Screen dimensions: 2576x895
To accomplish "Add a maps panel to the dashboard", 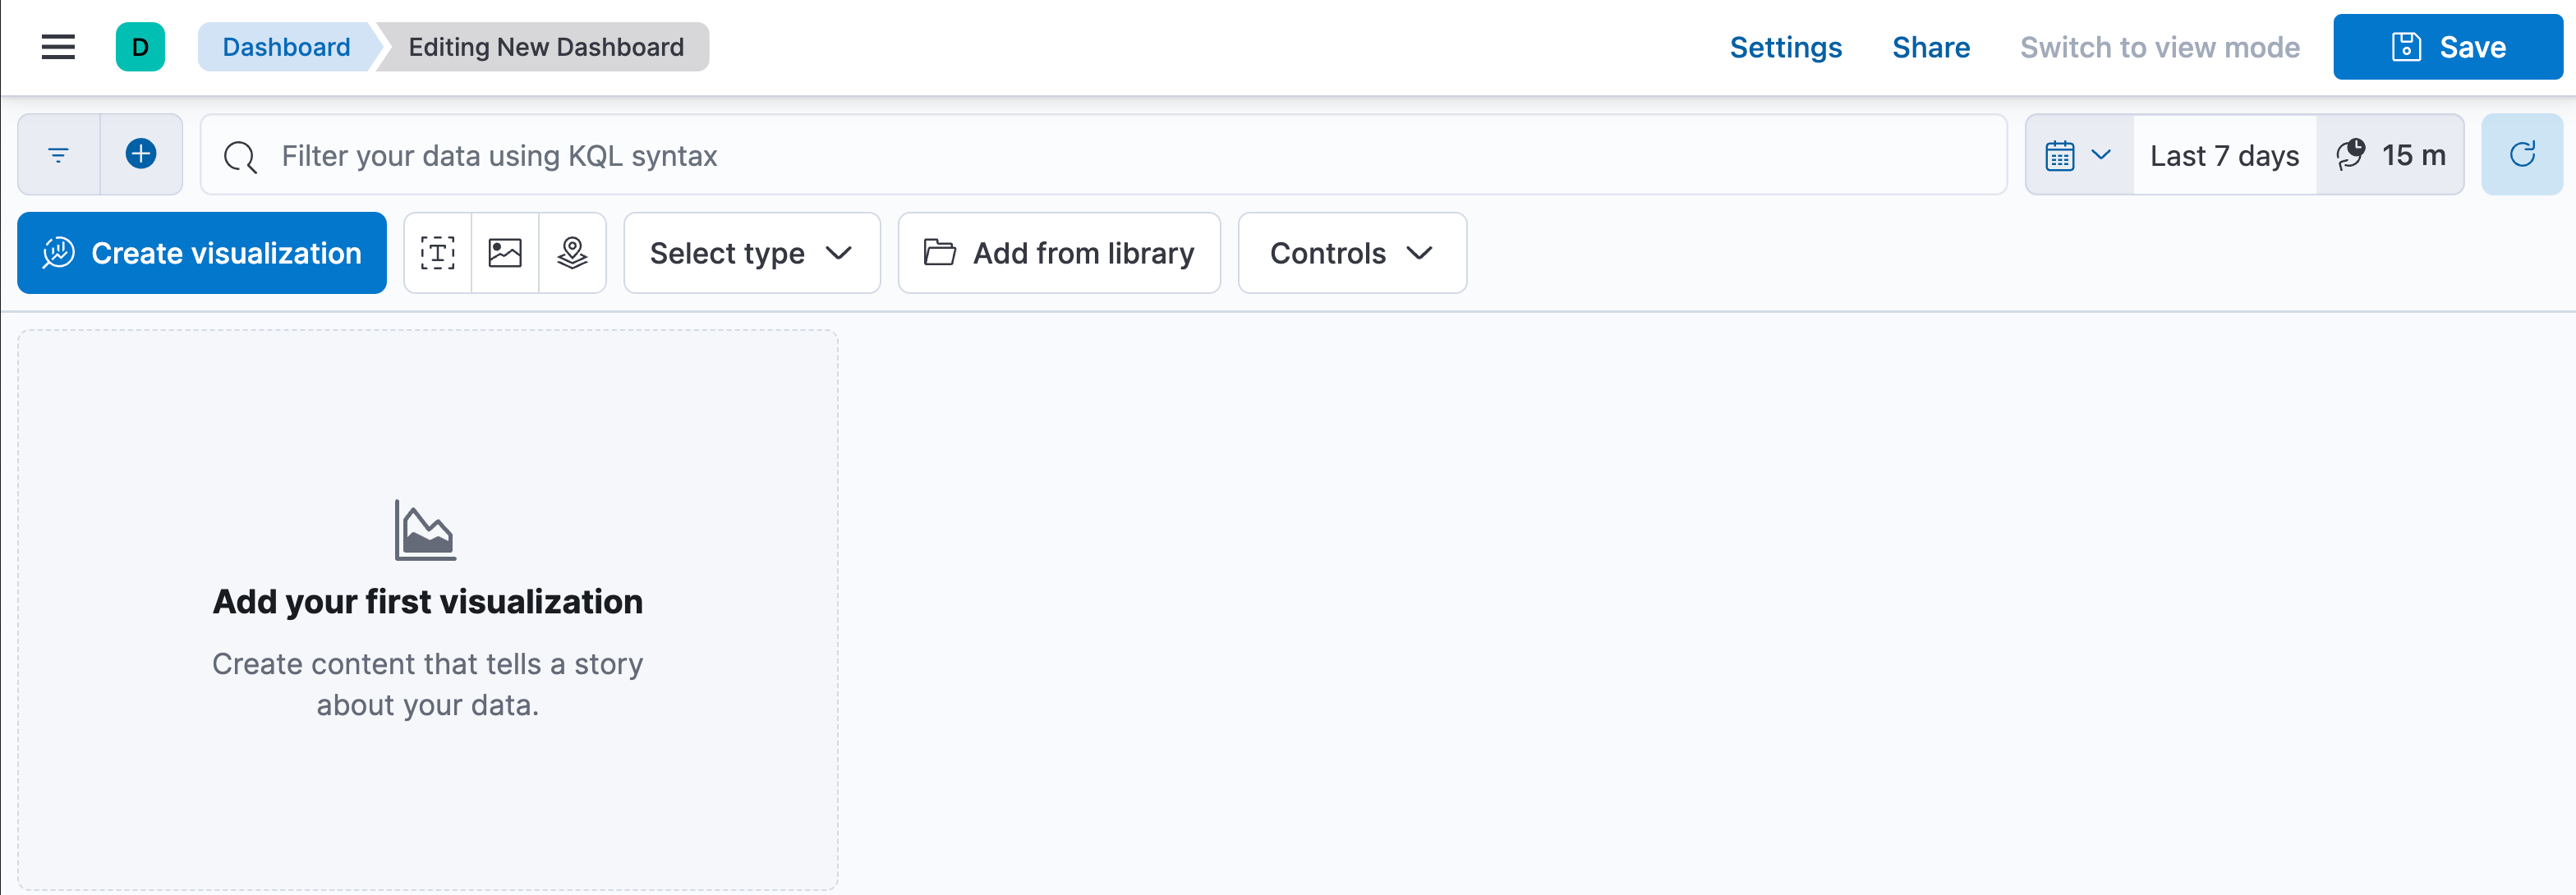I will tap(572, 253).
